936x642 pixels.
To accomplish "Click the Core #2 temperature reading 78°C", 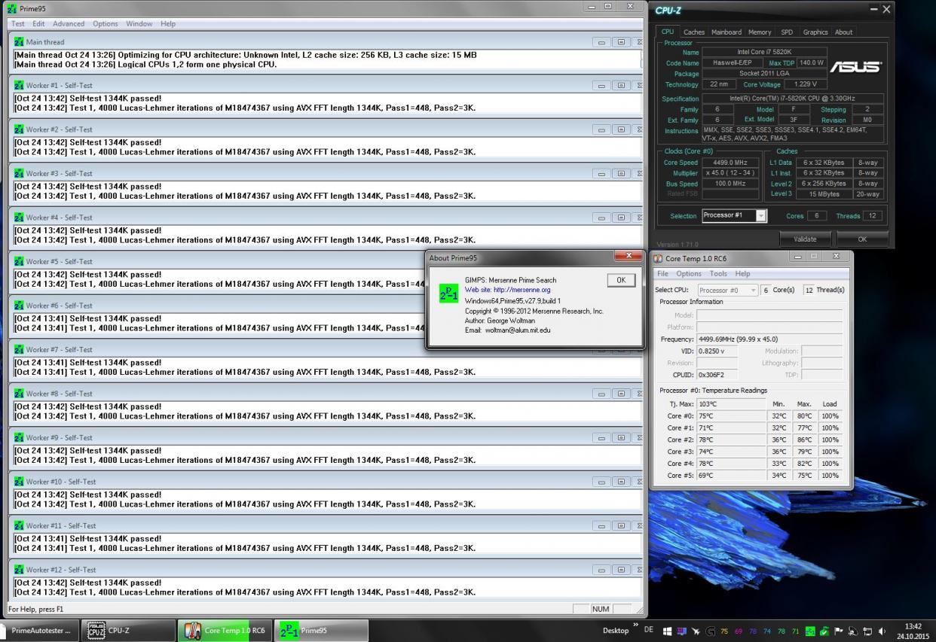I will (731, 440).
